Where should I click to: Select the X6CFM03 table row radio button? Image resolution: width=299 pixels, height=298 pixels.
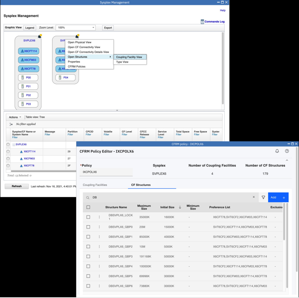[x=8, y=159]
